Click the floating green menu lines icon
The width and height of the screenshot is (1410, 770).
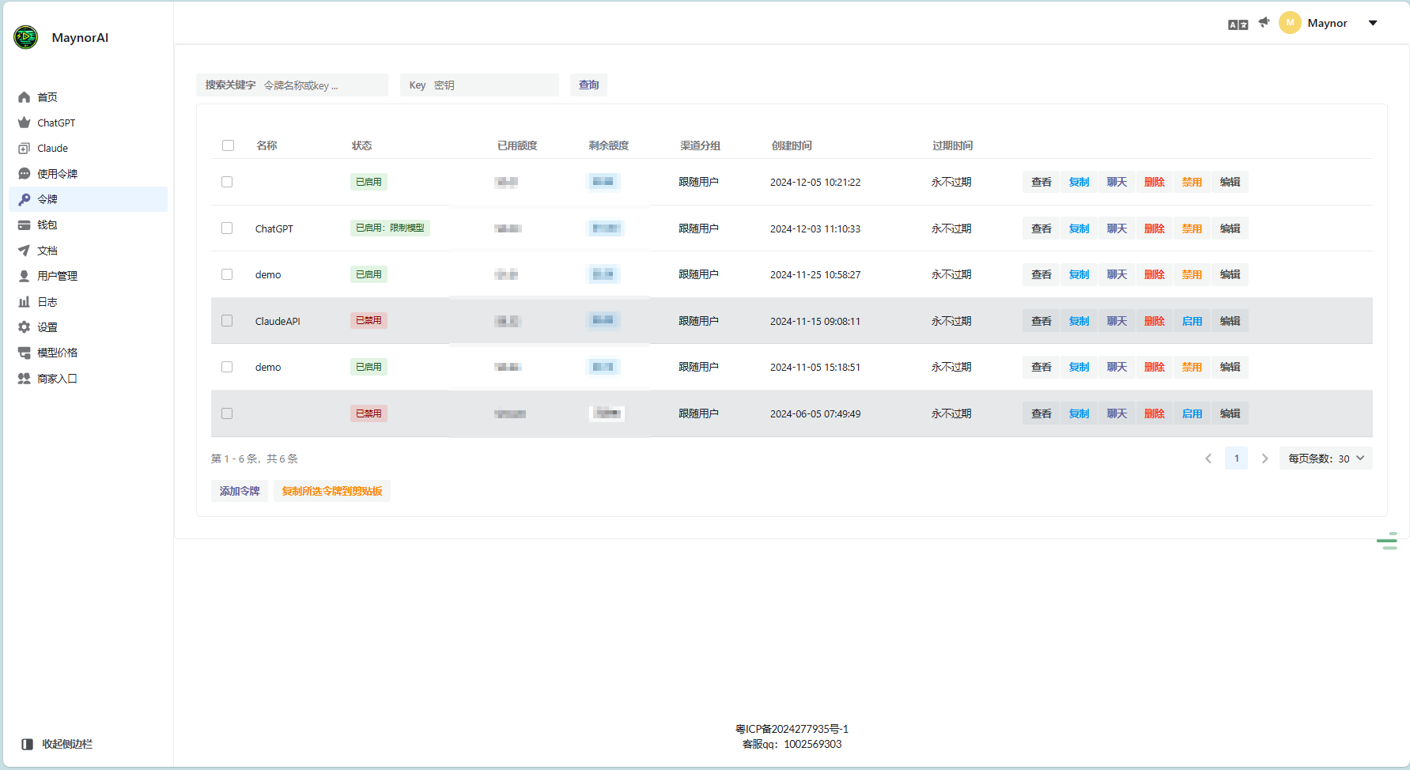click(1387, 541)
